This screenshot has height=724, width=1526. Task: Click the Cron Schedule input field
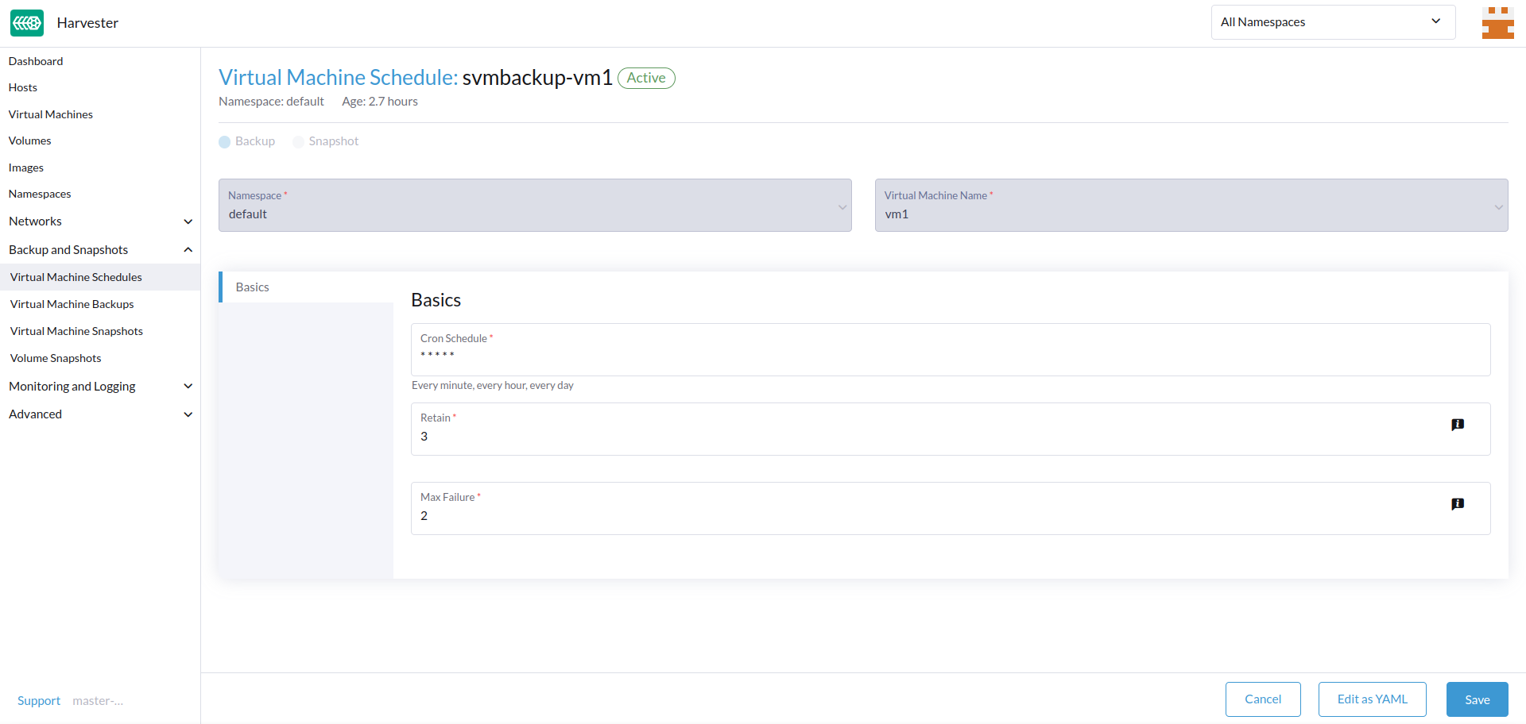(x=950, y=355)
